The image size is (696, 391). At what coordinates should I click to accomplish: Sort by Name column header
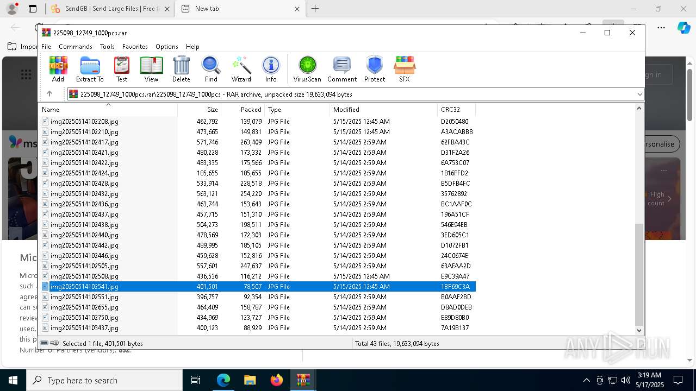click(109, 110)
